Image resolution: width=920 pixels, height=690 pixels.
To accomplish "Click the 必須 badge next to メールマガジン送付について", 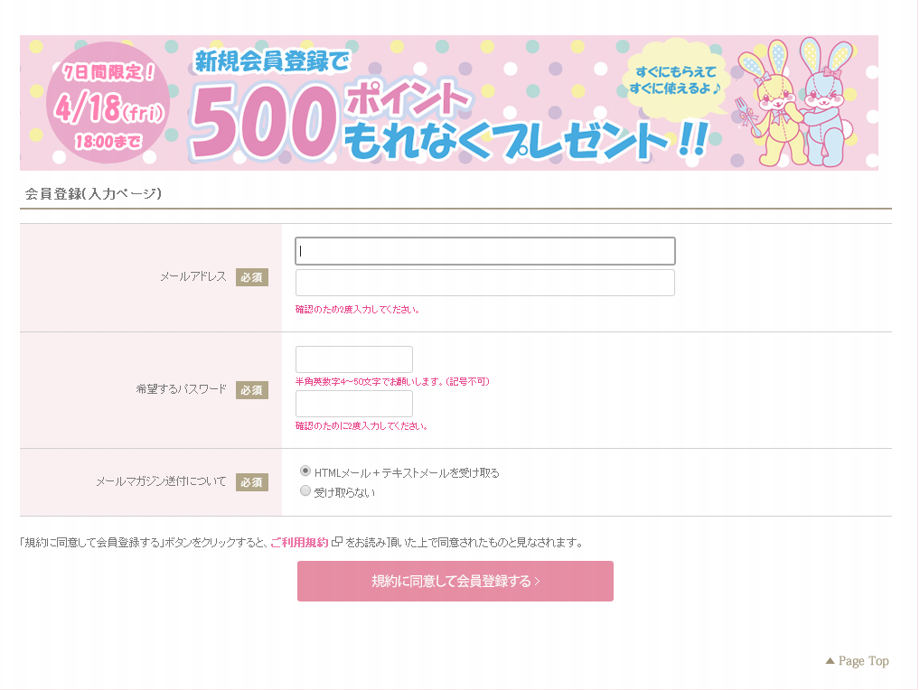I will (x=252, y=482).
